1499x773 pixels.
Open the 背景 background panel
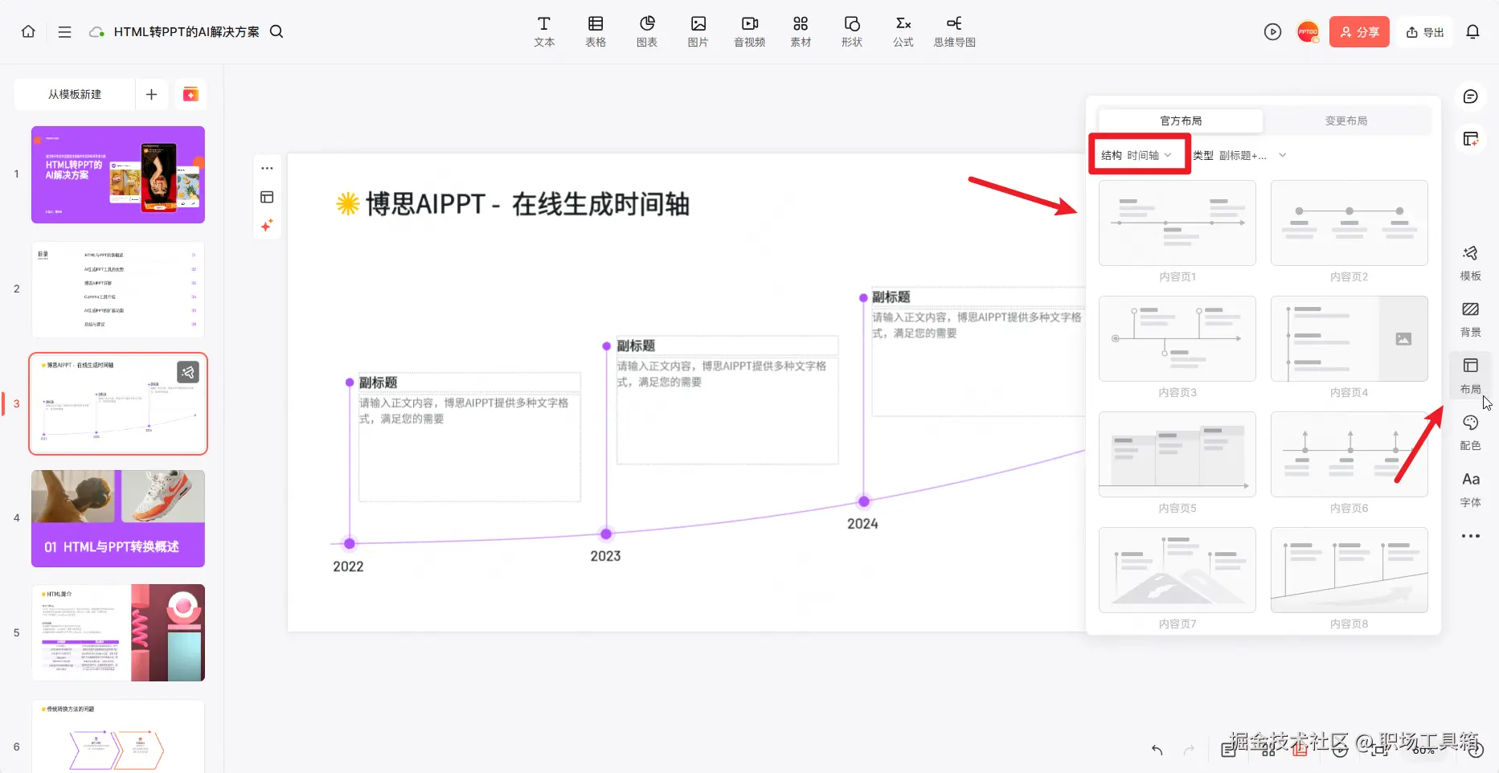(x=1470, y=320)
